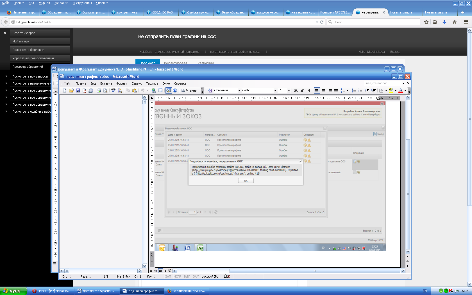
Task: Toggle bold formatting (Ж)
Action: 296,90
